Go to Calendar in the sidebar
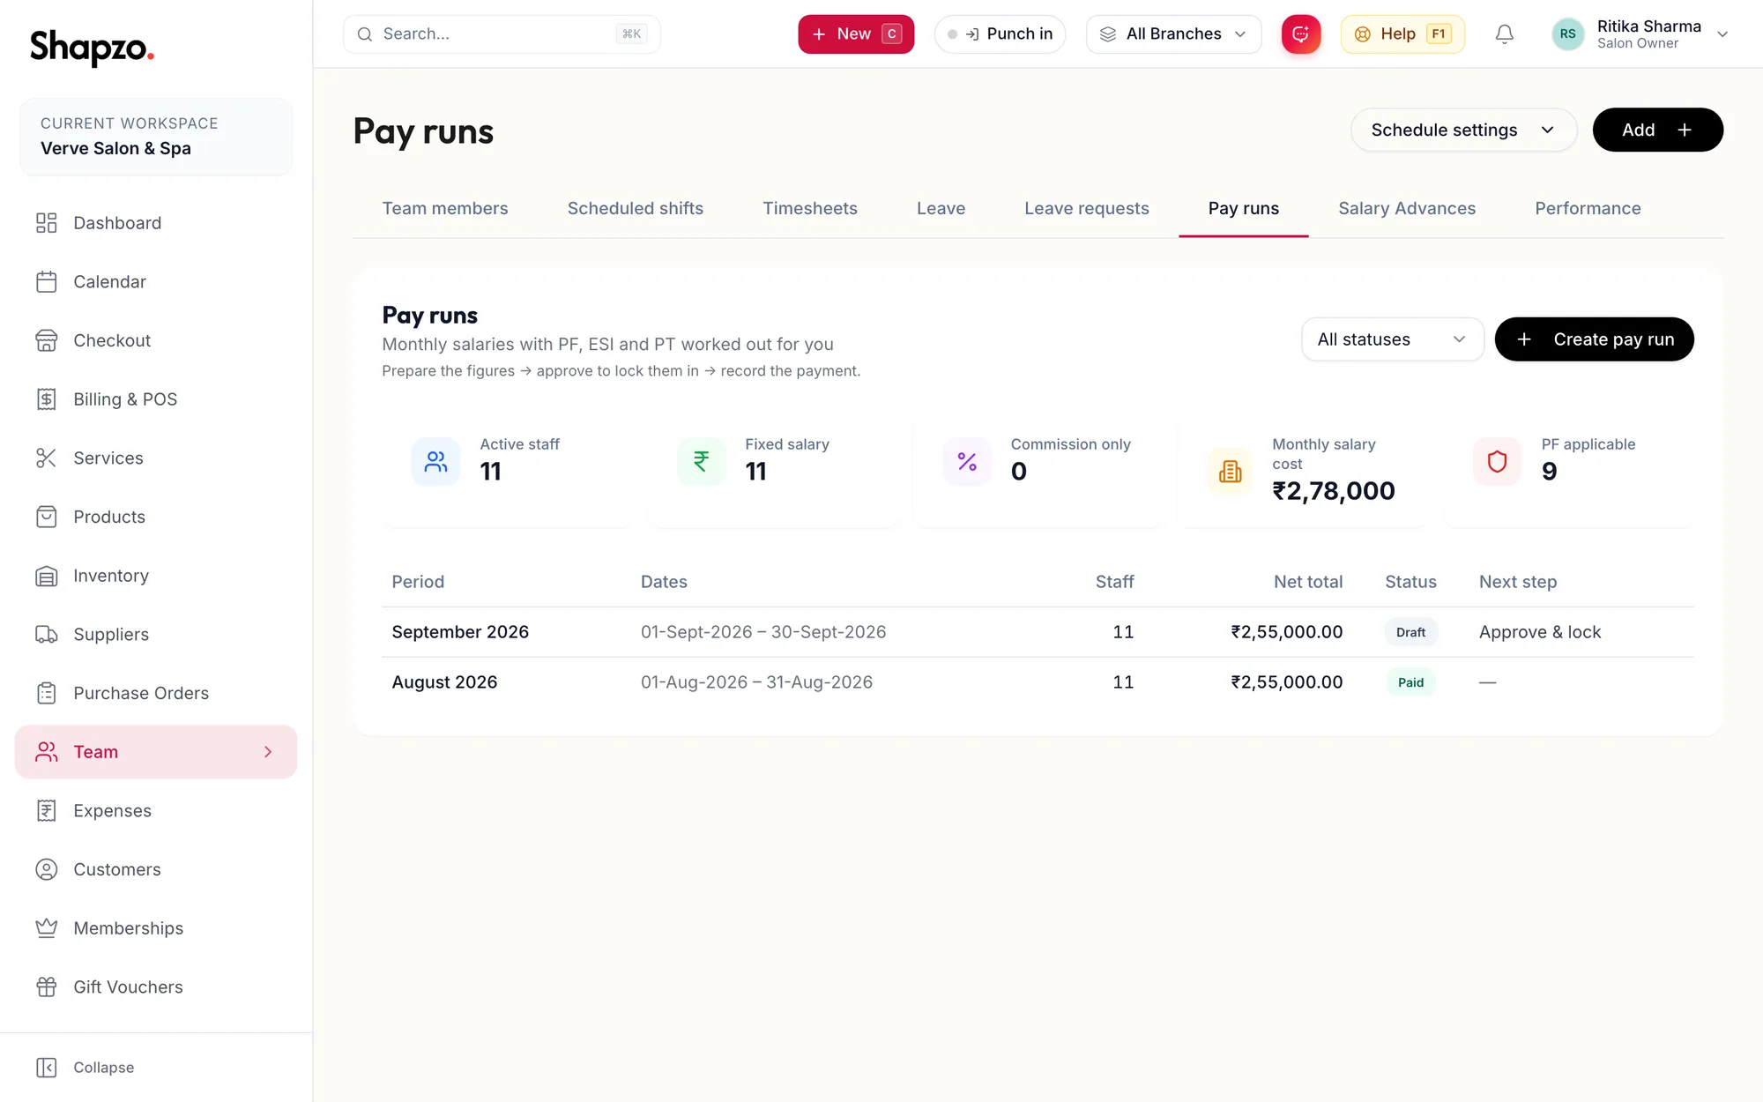The width and height of the screenshot is (1763, 1102). click(x=156, y=282)
